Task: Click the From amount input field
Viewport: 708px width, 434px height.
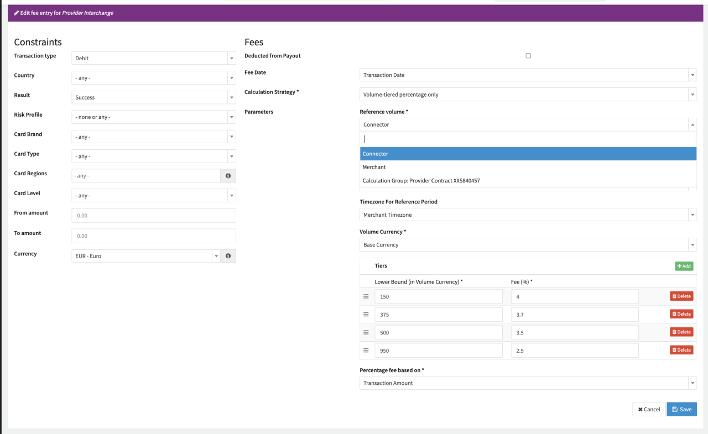Action: click(x=154, y=216)
